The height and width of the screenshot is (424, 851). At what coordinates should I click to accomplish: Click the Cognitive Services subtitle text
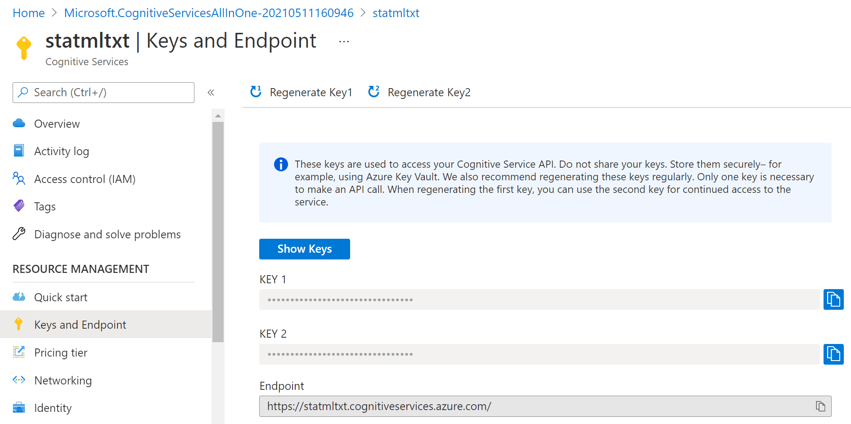[x=87, y=62]
